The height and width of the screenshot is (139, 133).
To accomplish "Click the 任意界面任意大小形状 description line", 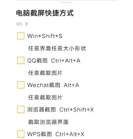I will point(57,48).
